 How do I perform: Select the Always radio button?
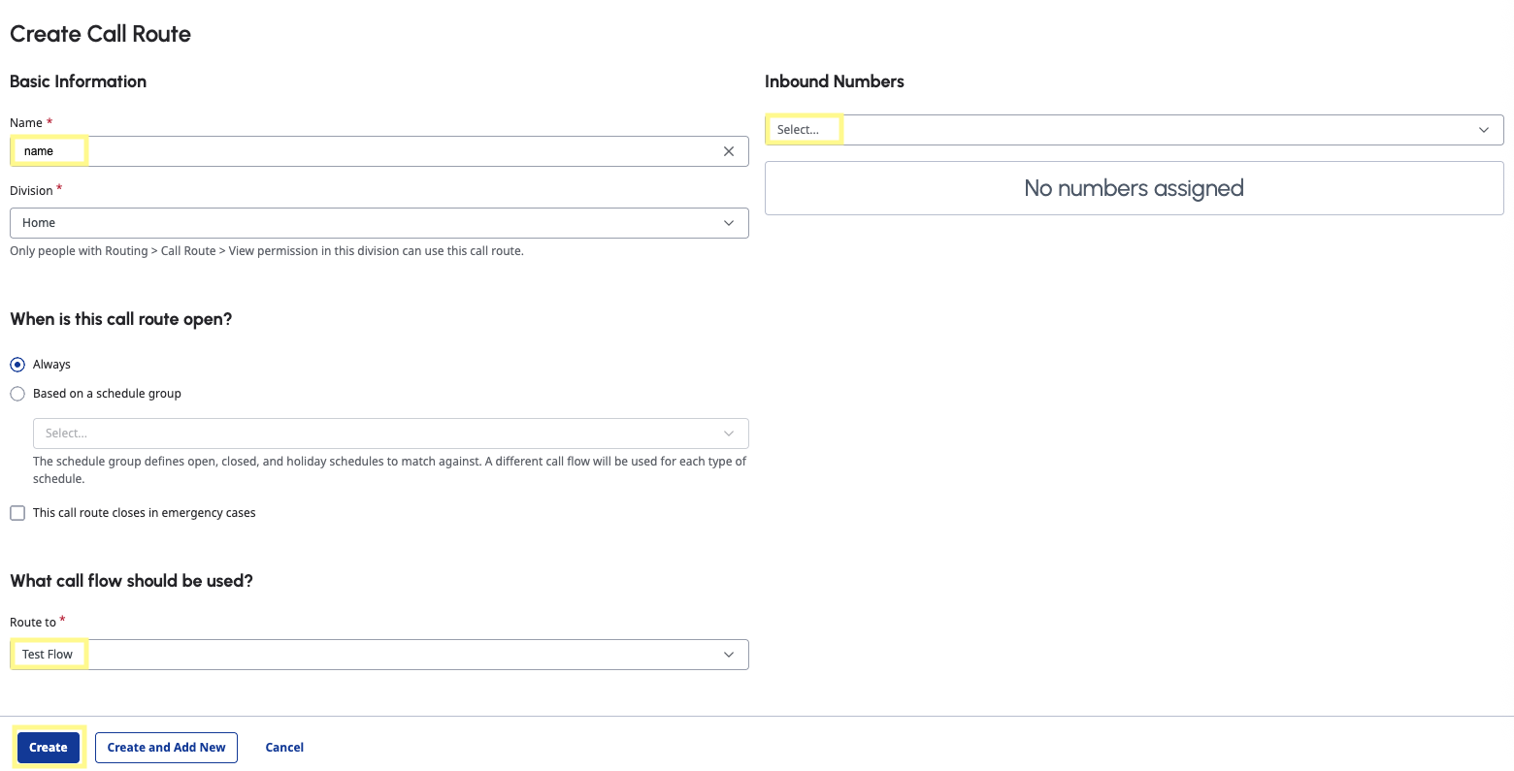coord(17,365)
